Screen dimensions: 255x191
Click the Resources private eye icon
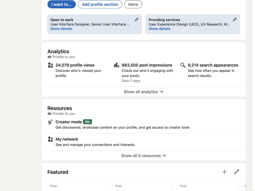[49, 114]
